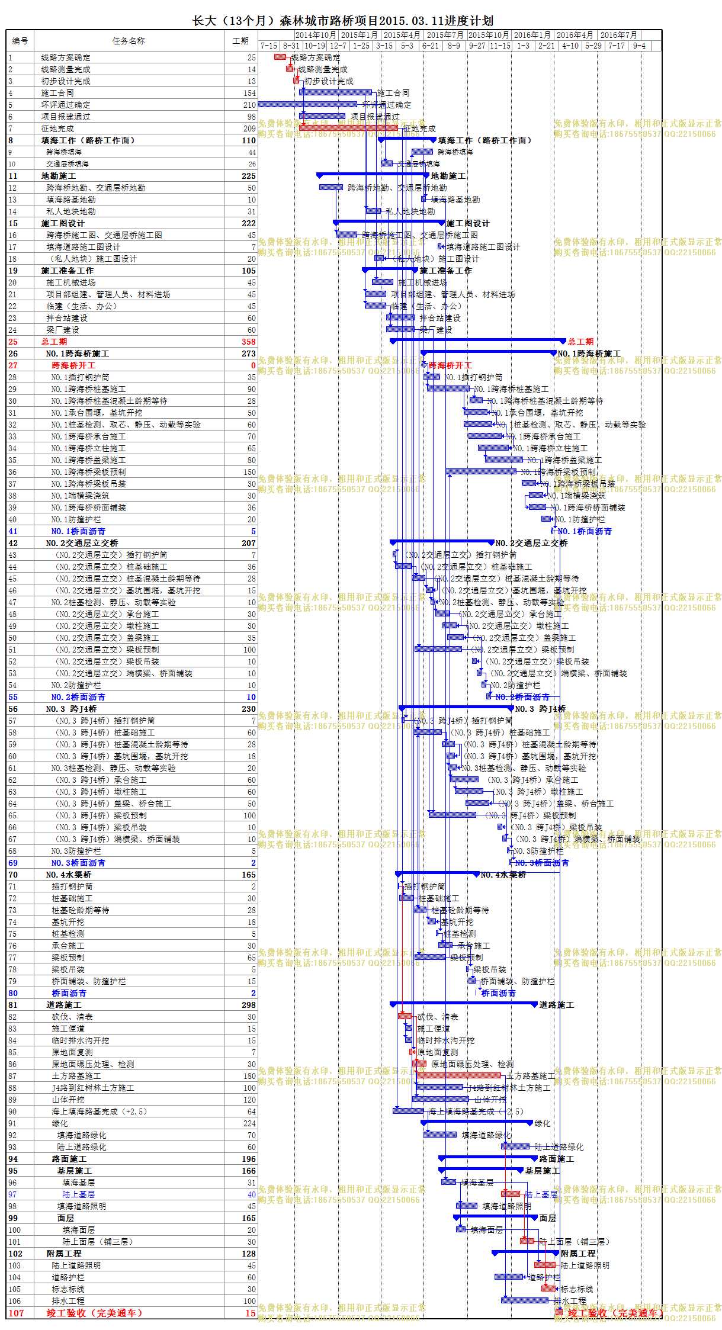The image size is (722, 1330).
Task: Select task row 施工合同
Action: [x=131, y=93]
